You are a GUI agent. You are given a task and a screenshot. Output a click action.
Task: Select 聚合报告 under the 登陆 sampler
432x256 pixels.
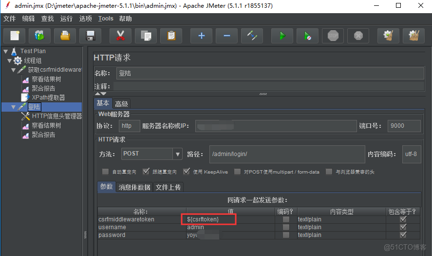pos(43,135)
